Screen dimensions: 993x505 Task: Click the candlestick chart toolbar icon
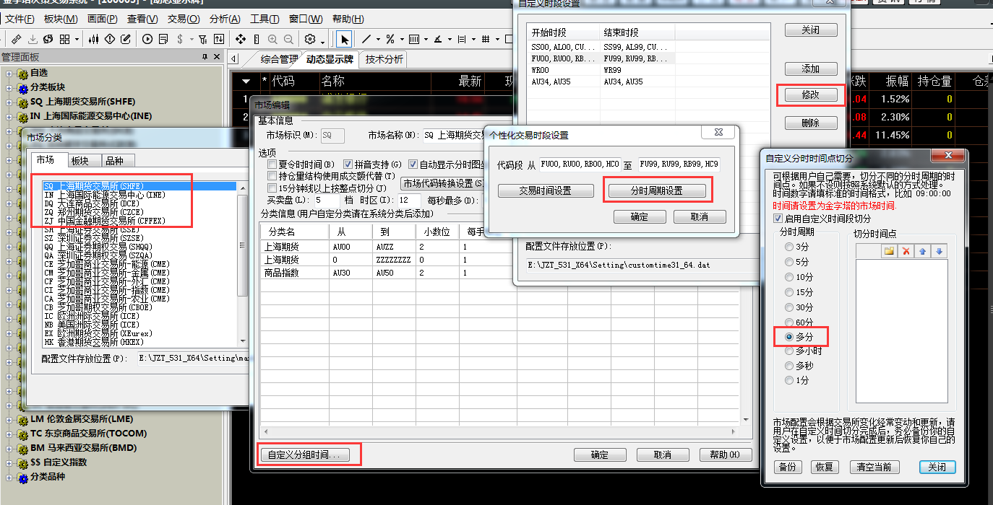[x=93, y=39]
